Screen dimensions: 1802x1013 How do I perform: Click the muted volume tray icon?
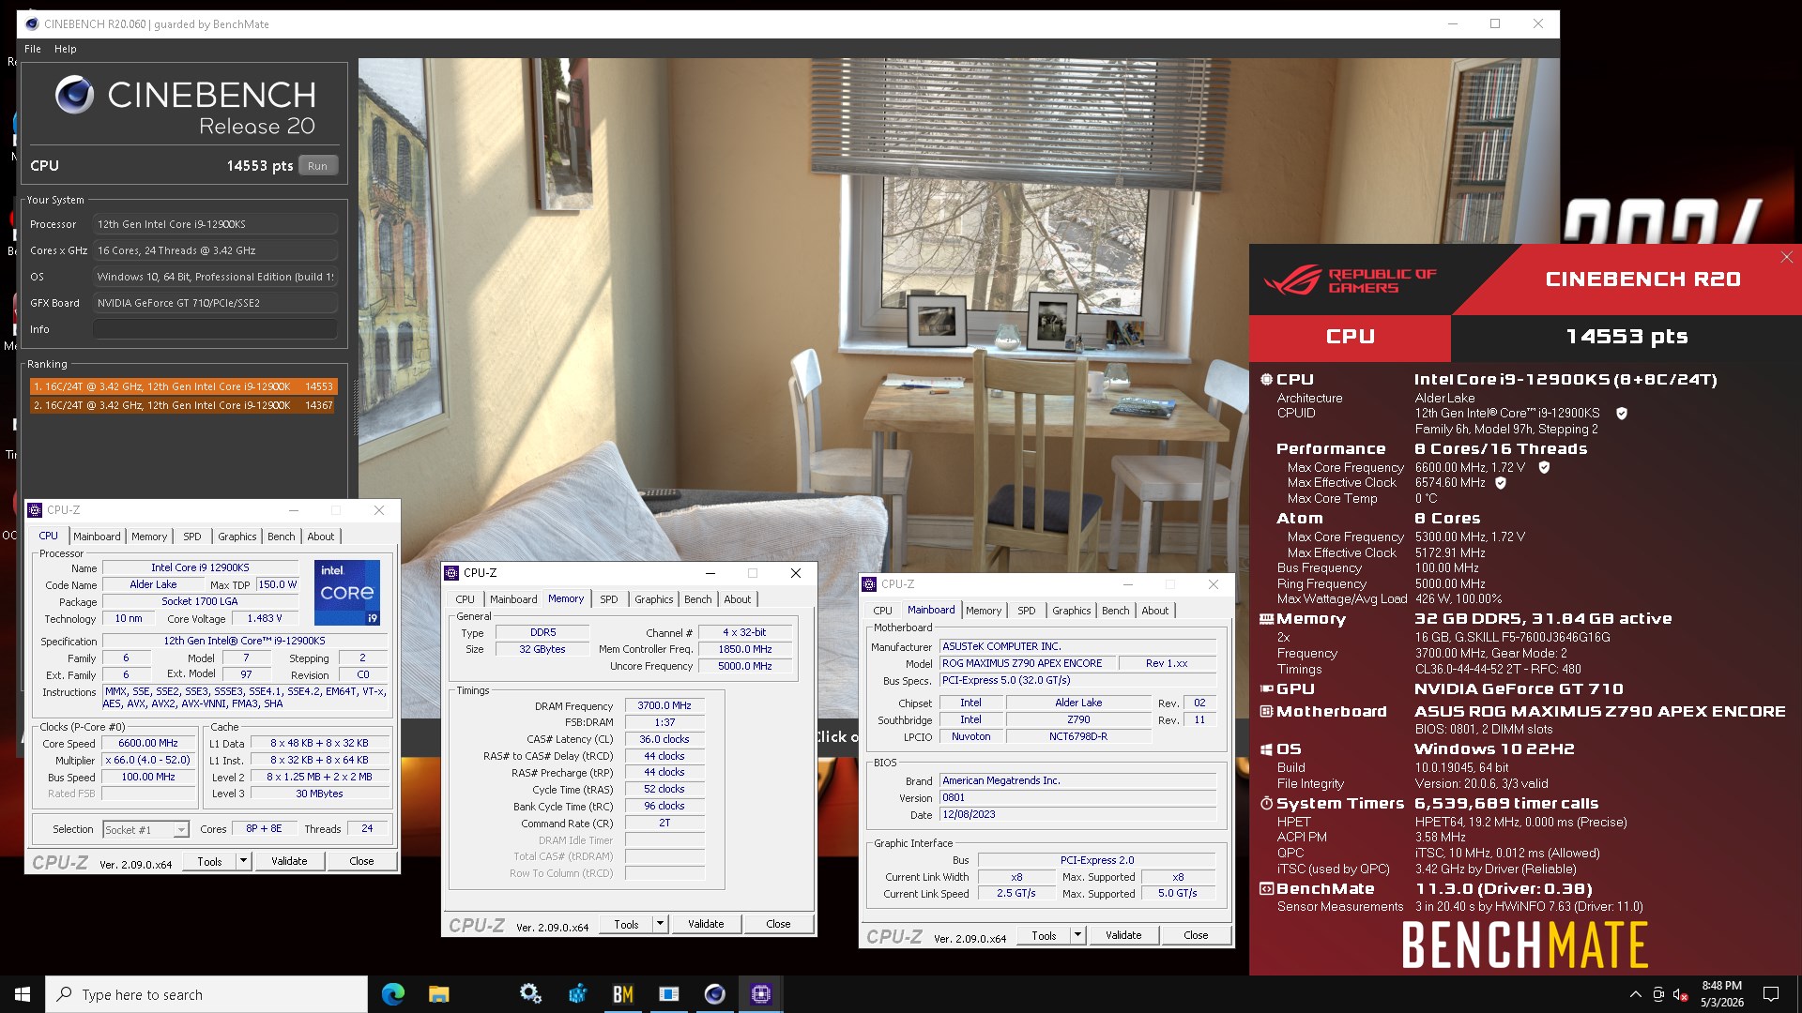[x=1681, y=994]
